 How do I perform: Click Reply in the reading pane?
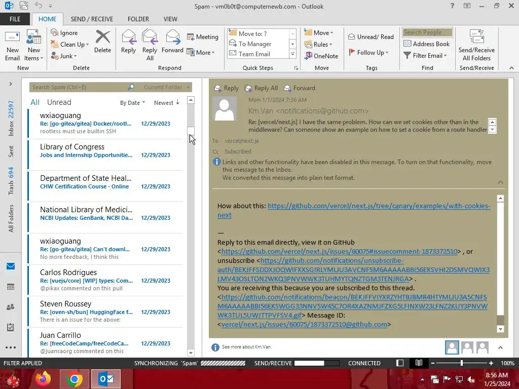pyautogui.click(x=227, y=88)
